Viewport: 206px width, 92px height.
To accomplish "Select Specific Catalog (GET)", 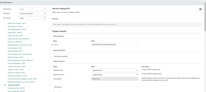I will click(x=15, y=51).
